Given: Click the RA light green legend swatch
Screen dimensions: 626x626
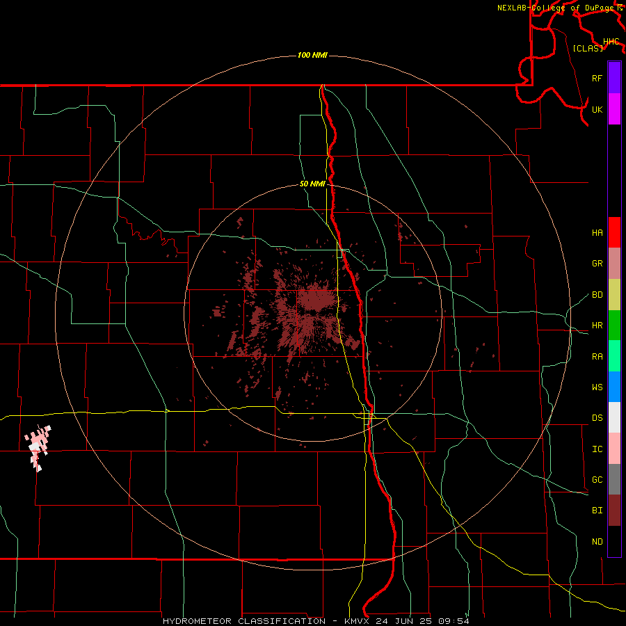Looking at the screenshot, I should [614, 356].
